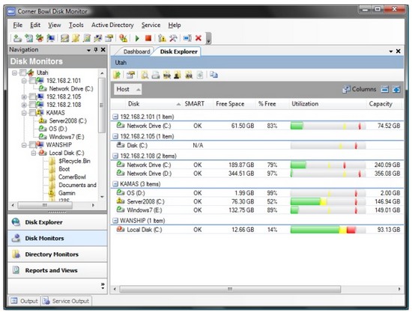Click the Service Output icon in the bottom bar
The image size is (412, 312).
(x=46, y=301)
